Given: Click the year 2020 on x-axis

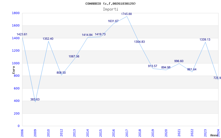Looking at the screenshot, I should click(x=166, y=133).
